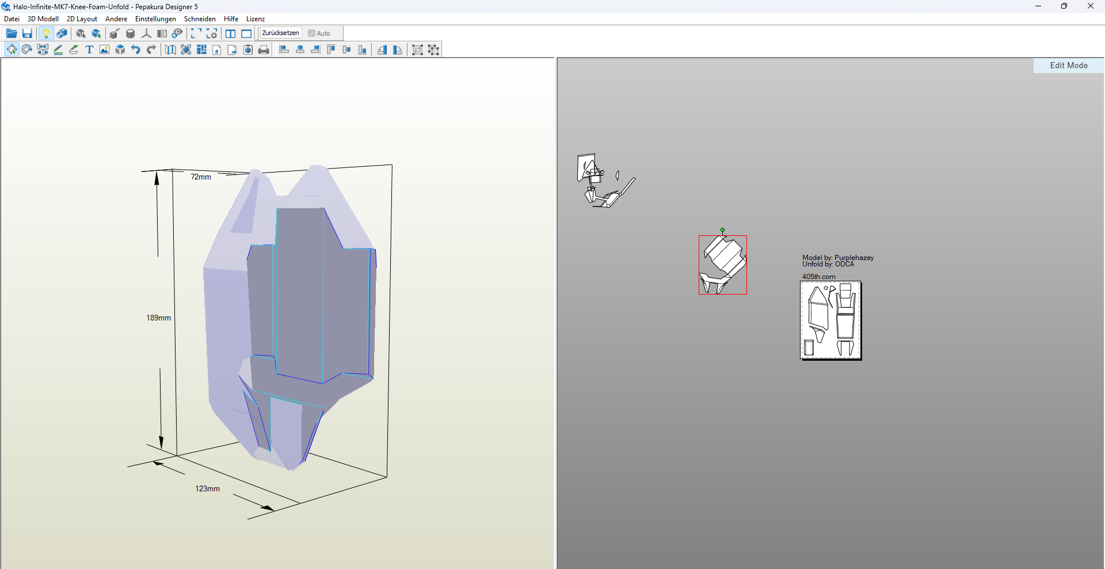
Task: Align selected parts to the right
Action: coord(315,49)
